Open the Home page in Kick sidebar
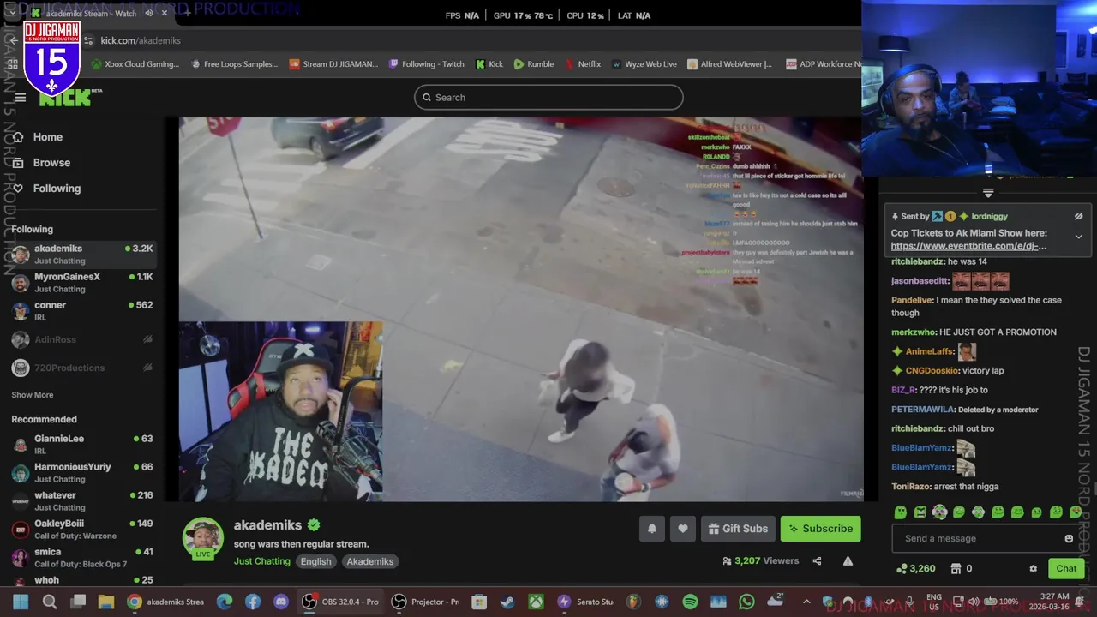 coord(47,137)
